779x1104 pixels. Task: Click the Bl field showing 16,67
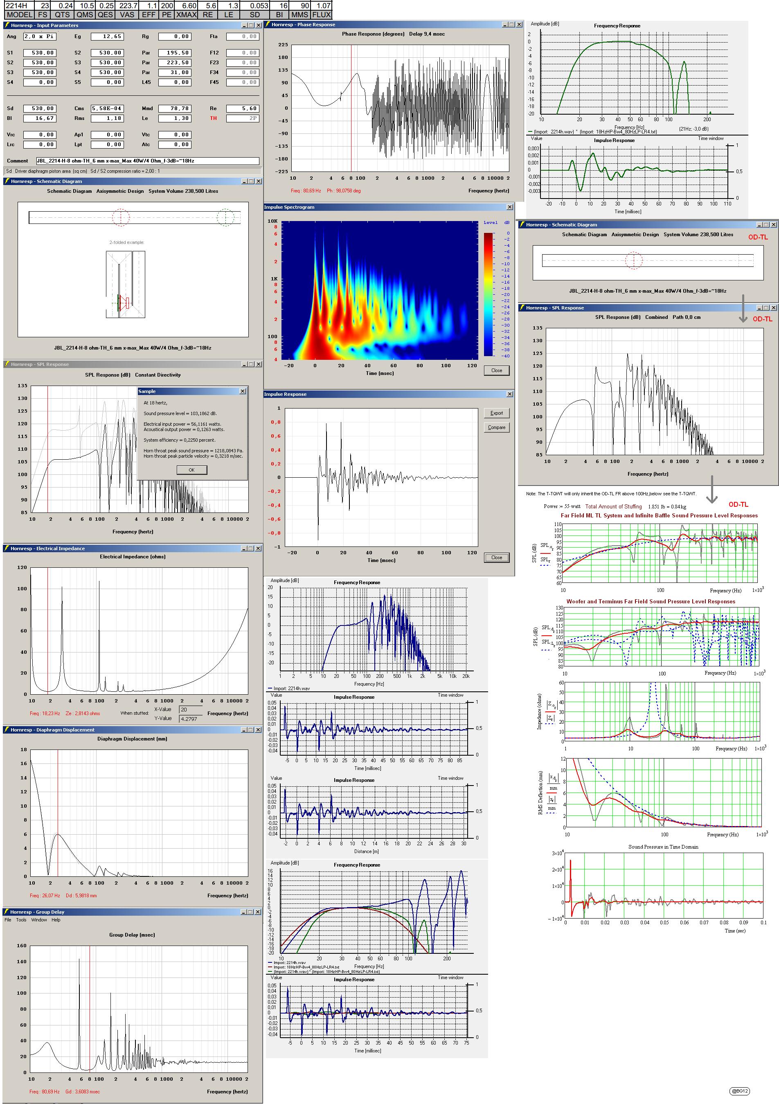[x=40, y=118]
